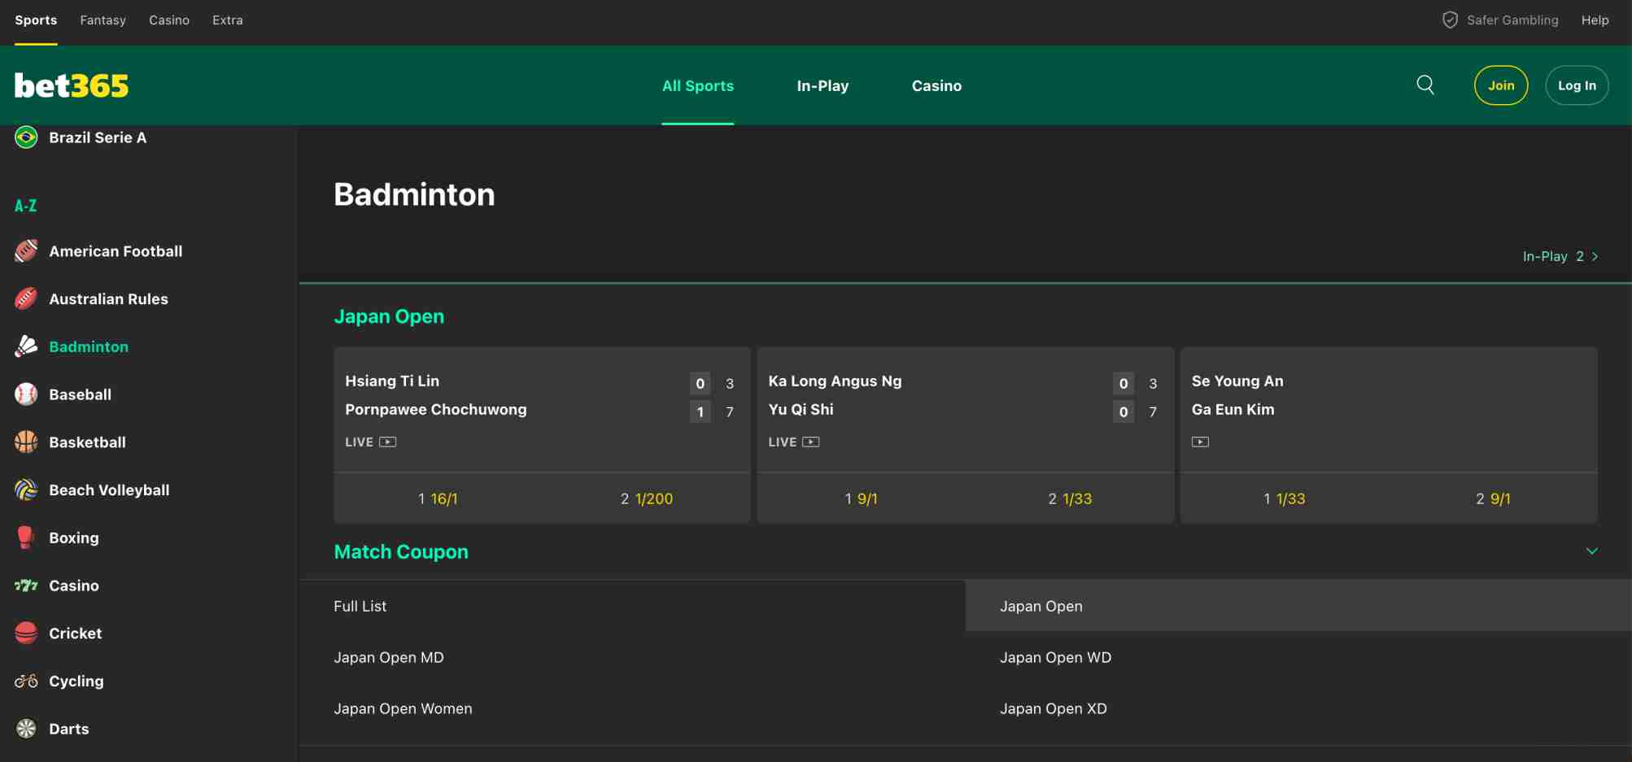Open Basketball in sidebar

coord(87,442)
